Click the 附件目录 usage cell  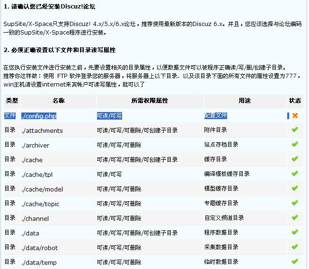[216, 130]
